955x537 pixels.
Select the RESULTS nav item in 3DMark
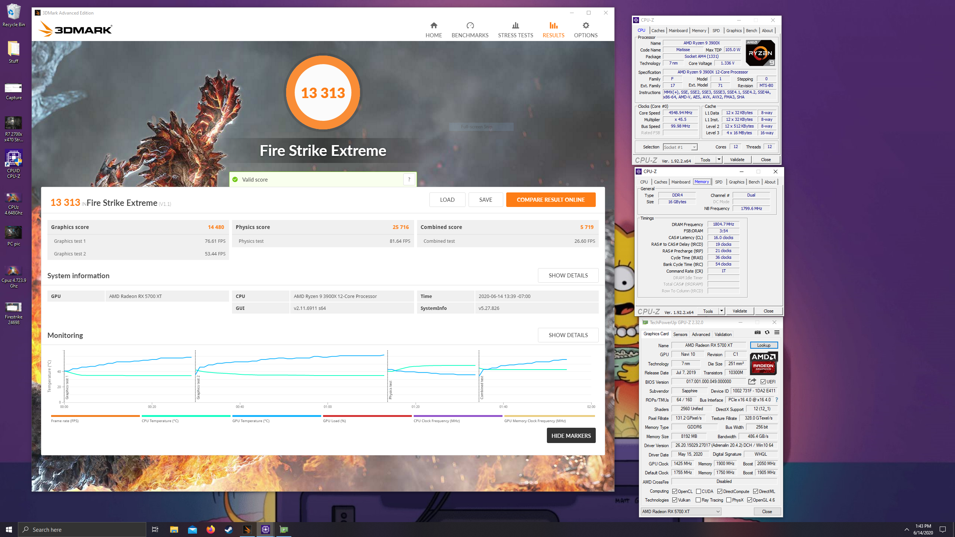tap(553, 30)
